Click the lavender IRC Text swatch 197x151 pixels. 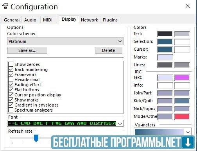point(165,78)
